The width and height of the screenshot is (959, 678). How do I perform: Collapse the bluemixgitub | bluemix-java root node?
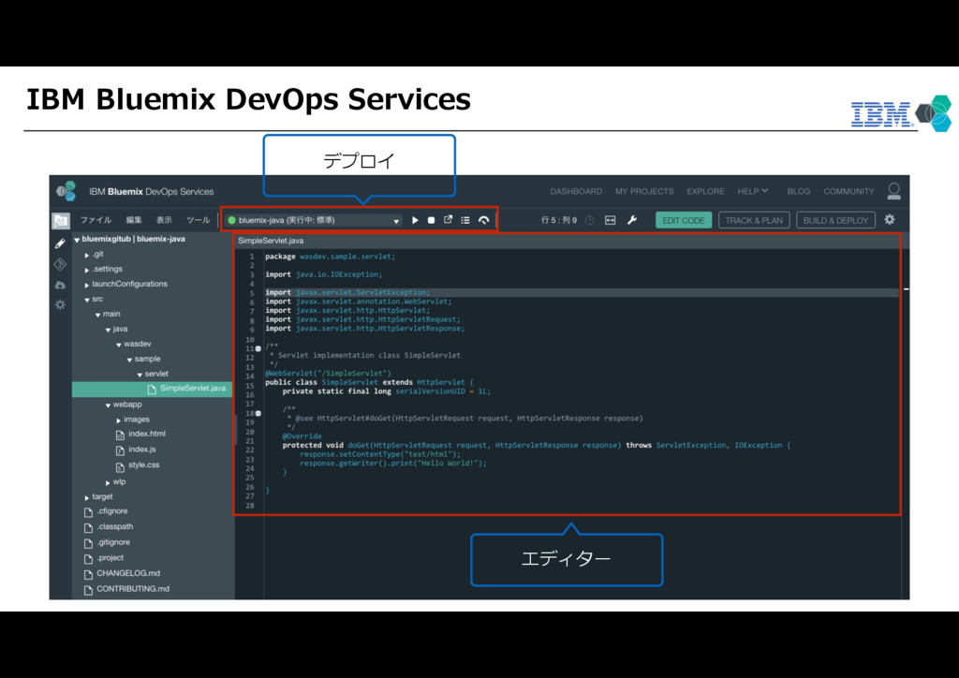(x=77, y=240)
